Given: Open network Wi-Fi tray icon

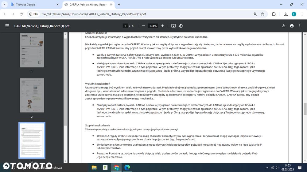Looking at the screenshot, I should 272,167.
